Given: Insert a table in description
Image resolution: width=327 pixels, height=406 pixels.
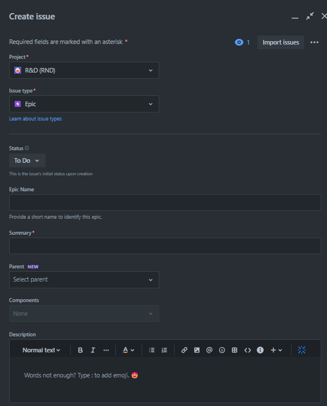Looking at the screenshot, I should pyautogui.click(x=235, y=350).
